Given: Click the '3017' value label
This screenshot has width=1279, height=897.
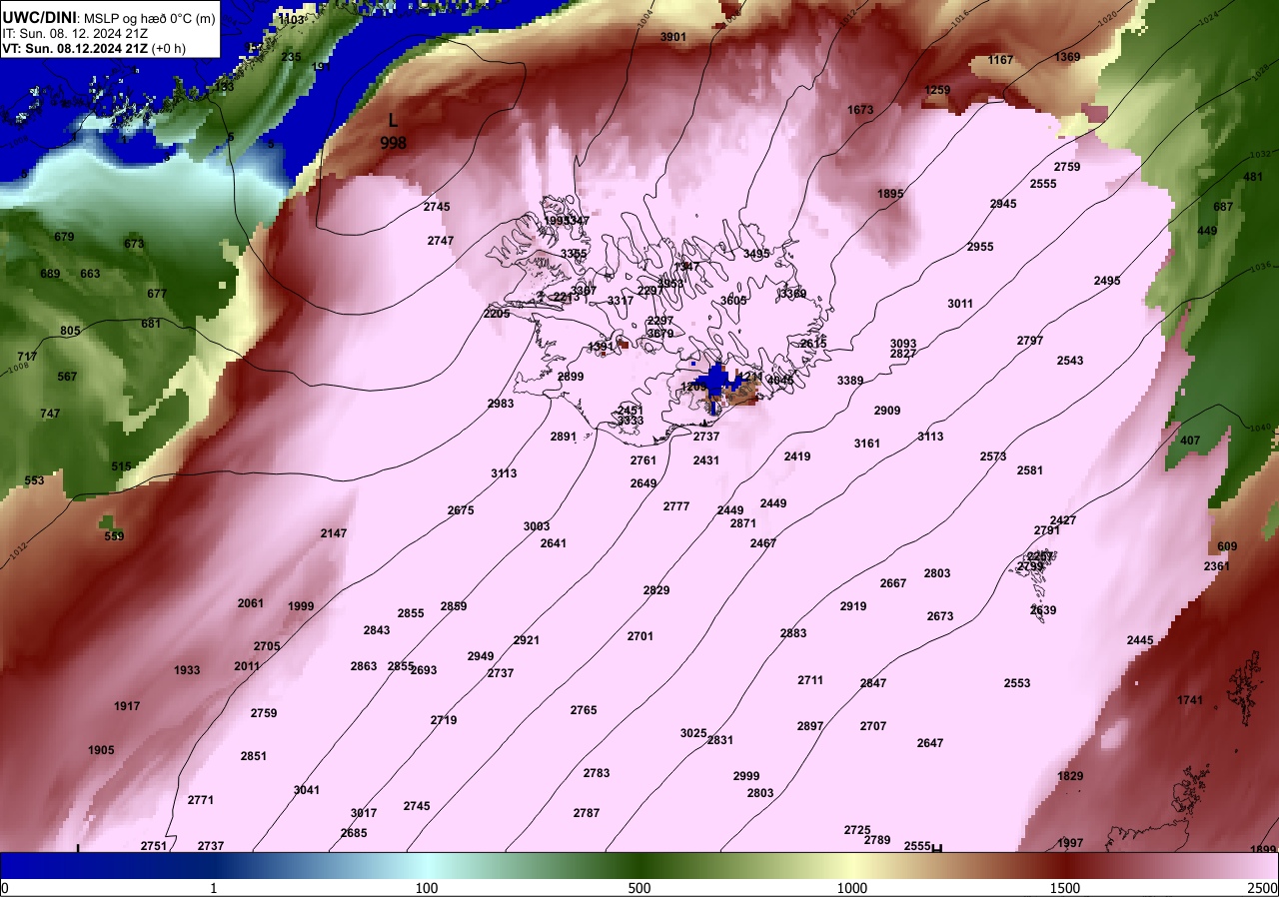Looking at the screenshot, I should 364,813.
